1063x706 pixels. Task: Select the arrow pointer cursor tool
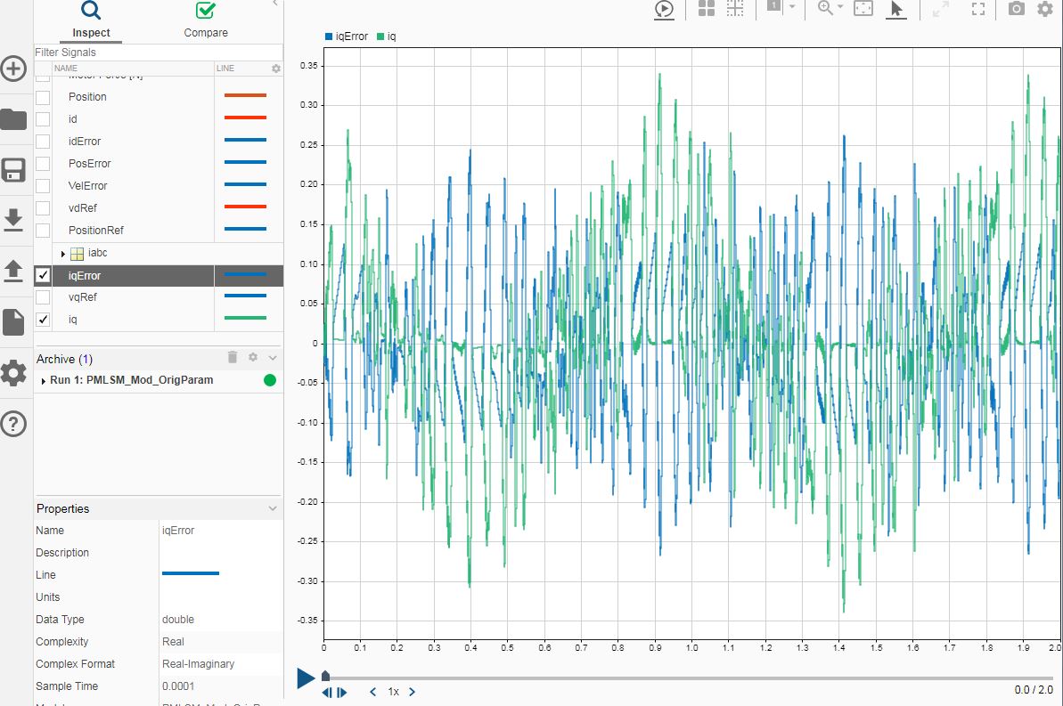click(895, 9)
